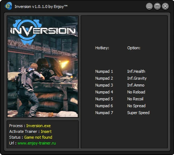Click the 'Game not found' status text

38,137
